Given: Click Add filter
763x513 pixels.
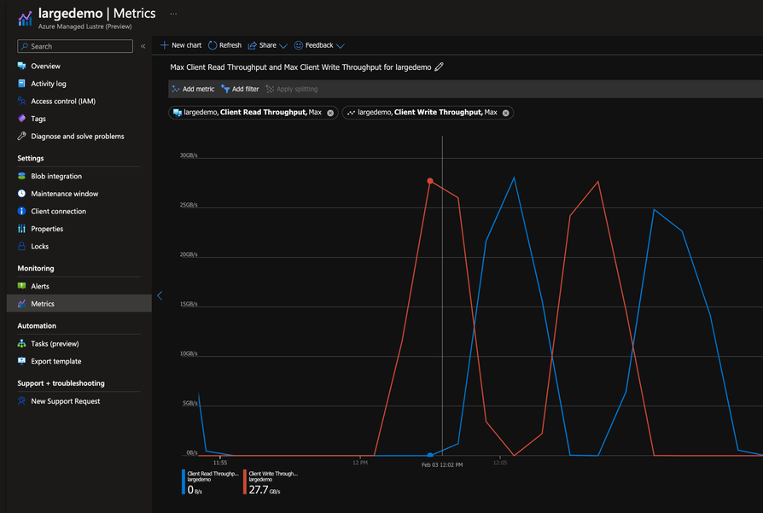Looking at the screenshot, I should click(240, 89).
